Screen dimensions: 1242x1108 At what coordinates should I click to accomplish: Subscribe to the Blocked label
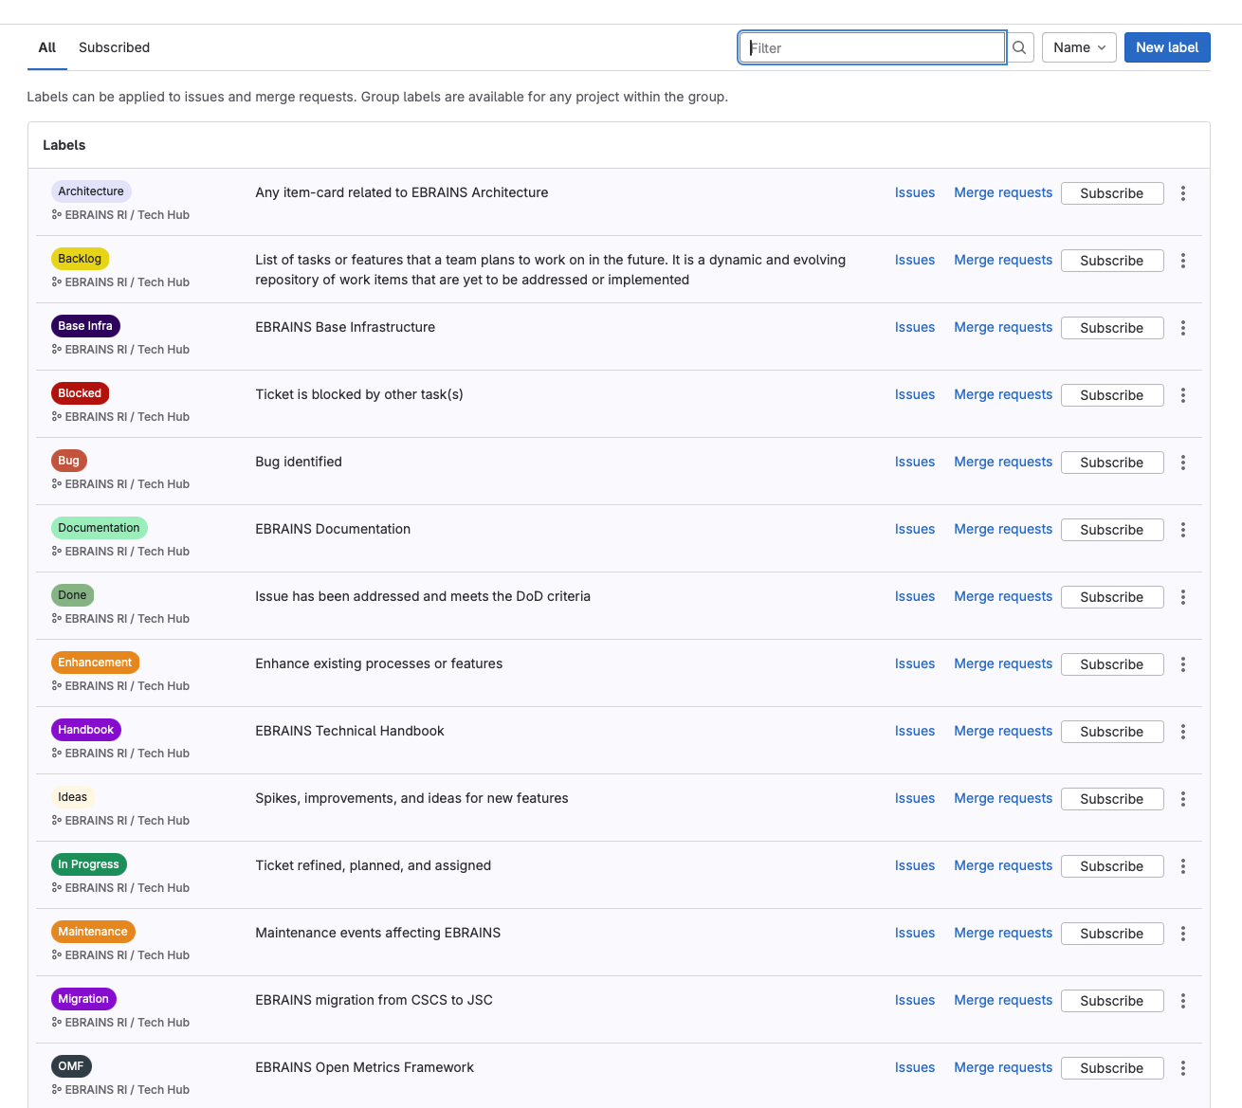pyautogui.click(x=1111, y=395)
